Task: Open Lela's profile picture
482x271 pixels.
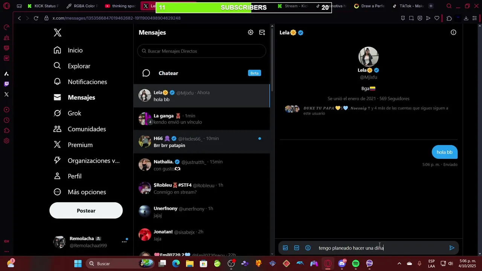Action: click(368, 56)
